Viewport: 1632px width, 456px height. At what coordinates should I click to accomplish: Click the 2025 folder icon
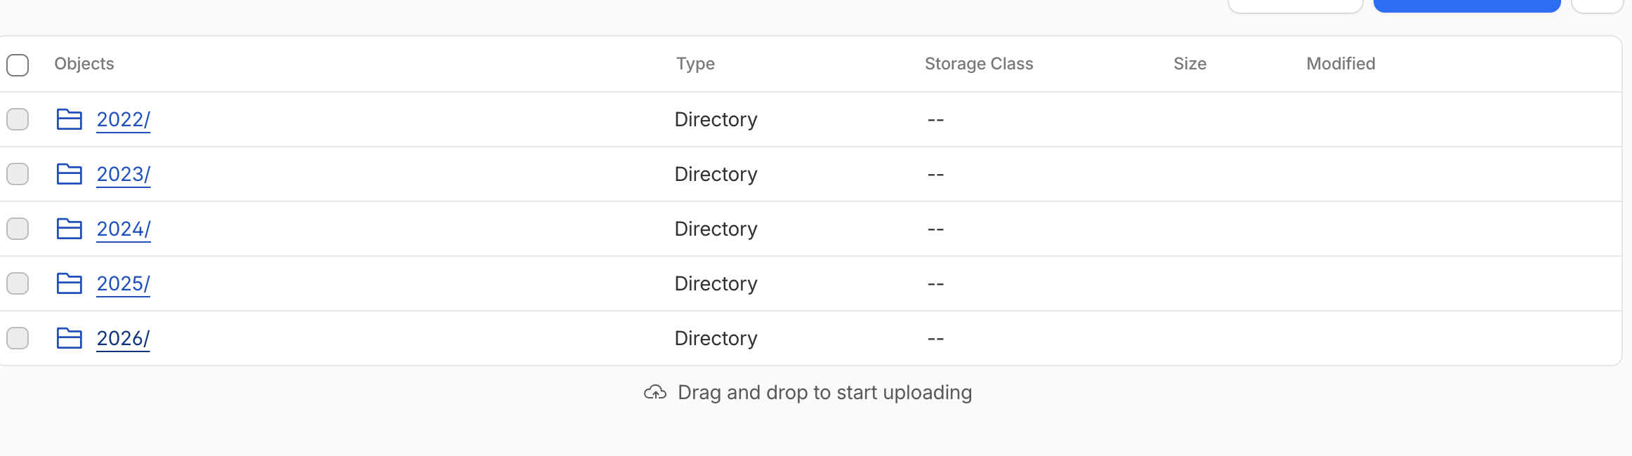69,283
